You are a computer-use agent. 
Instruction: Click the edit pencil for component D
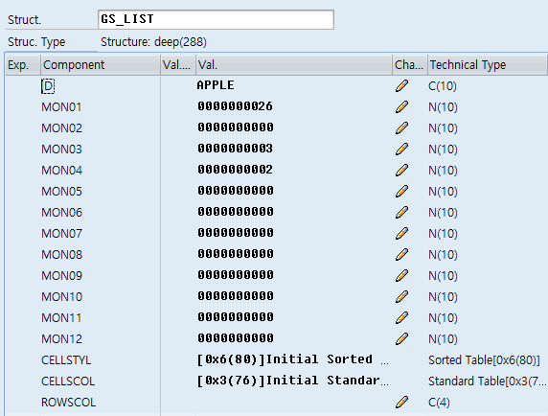402,85
